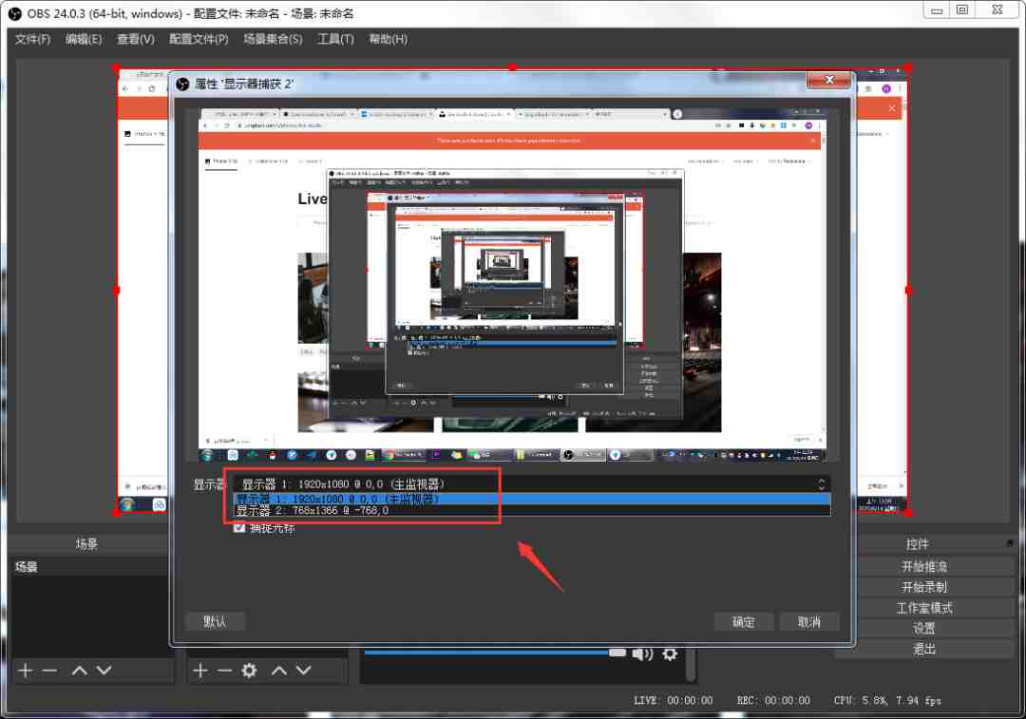Viewport: 1026px width, 719px height.
Task: Toggle the 捕捉光标 checkbox
Action: tap(238, 528)
